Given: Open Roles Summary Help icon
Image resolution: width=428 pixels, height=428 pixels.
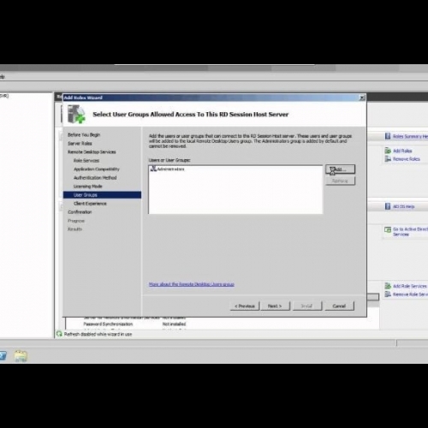Looking at the screenshot, I should 388,136.
